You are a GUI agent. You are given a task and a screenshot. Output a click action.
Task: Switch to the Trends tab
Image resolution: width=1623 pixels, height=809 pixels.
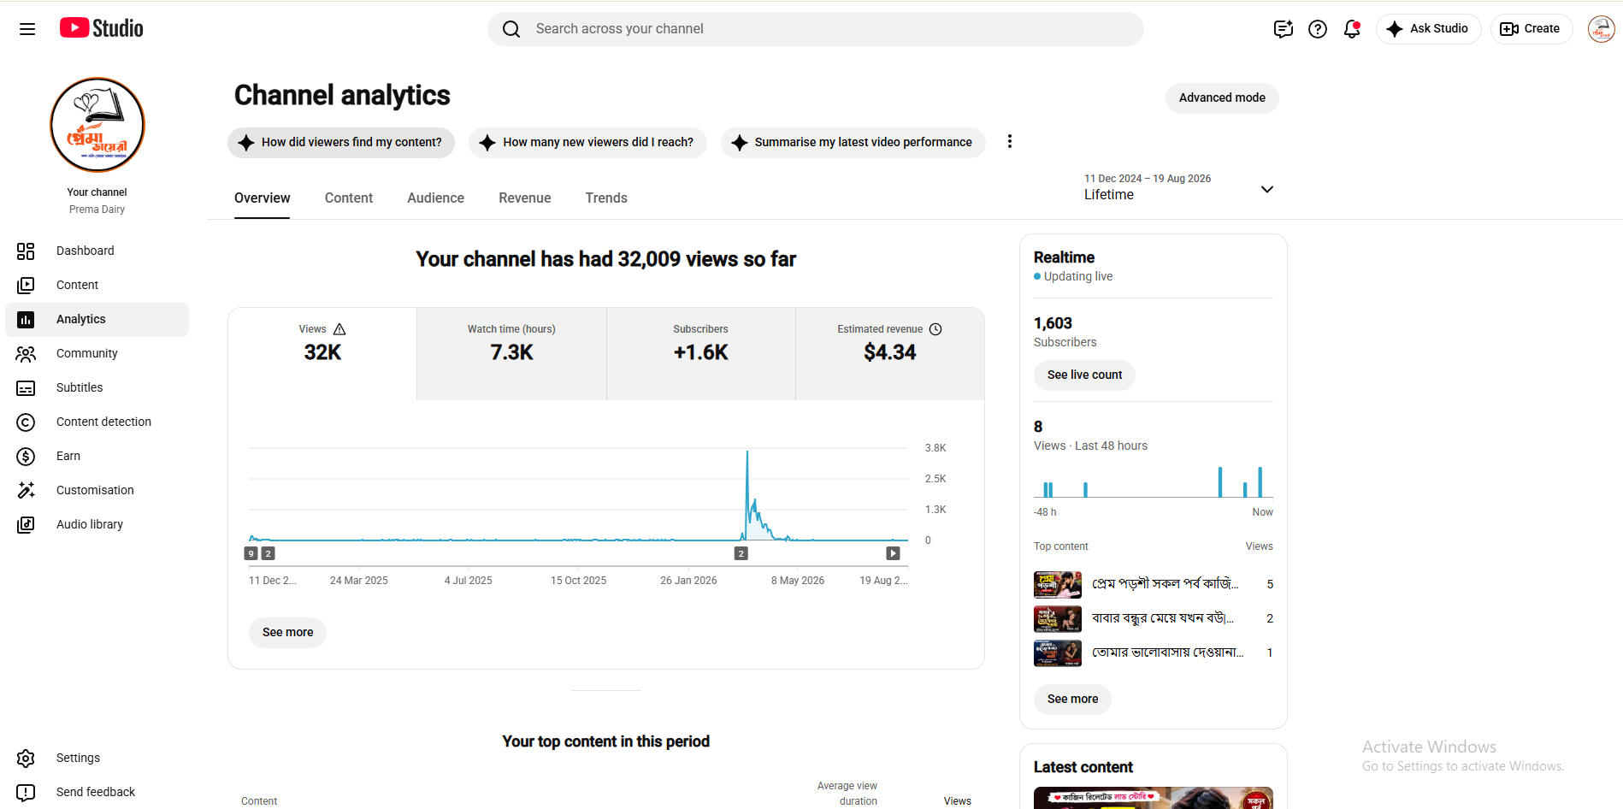click(606, 198)
